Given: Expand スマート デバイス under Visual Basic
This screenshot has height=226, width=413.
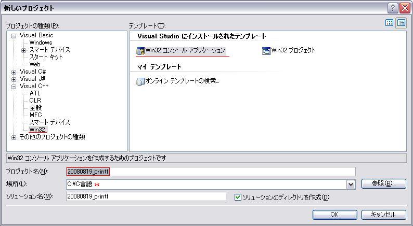Looking at the screenshot, I should tap(24, 50).
